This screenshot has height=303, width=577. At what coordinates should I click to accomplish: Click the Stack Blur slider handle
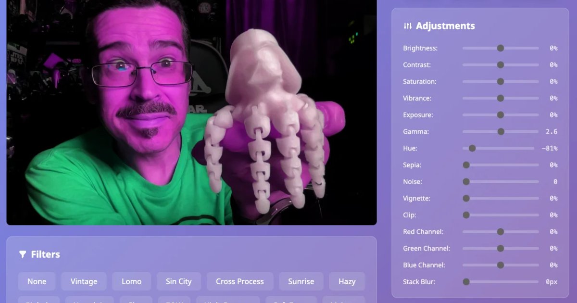[x=466, y=282]
